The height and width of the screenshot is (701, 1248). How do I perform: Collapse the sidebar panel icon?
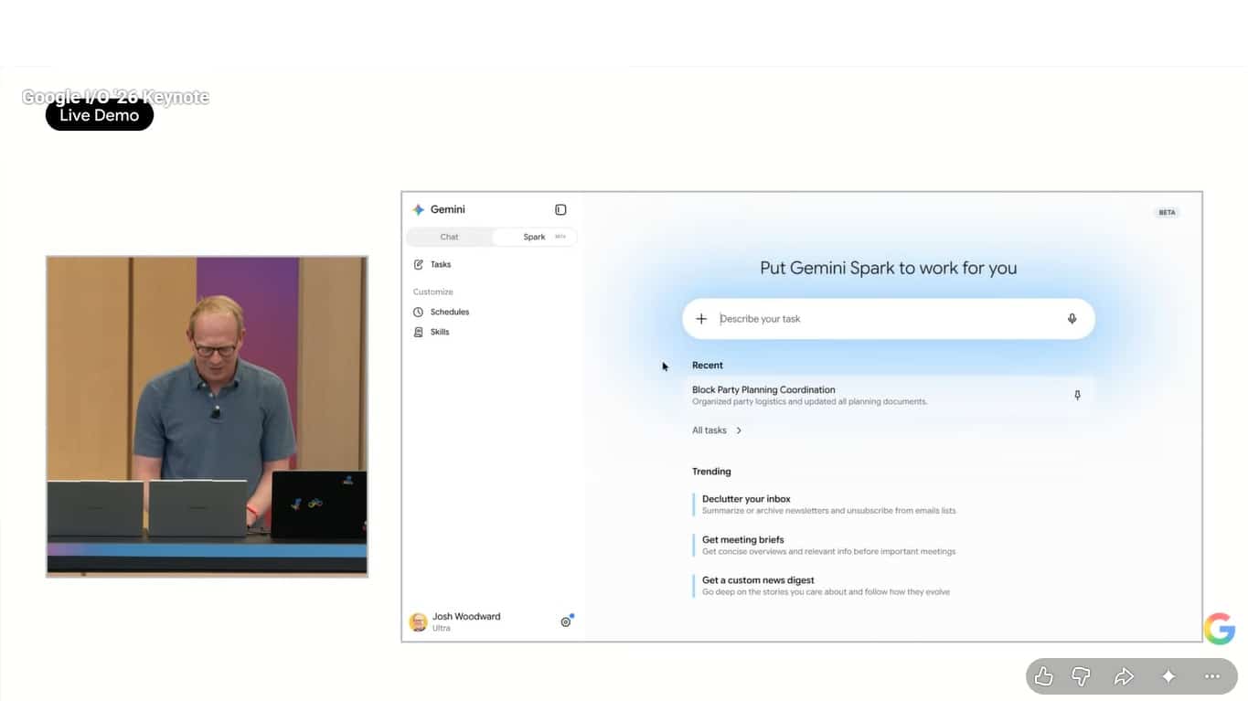[560, 209]
